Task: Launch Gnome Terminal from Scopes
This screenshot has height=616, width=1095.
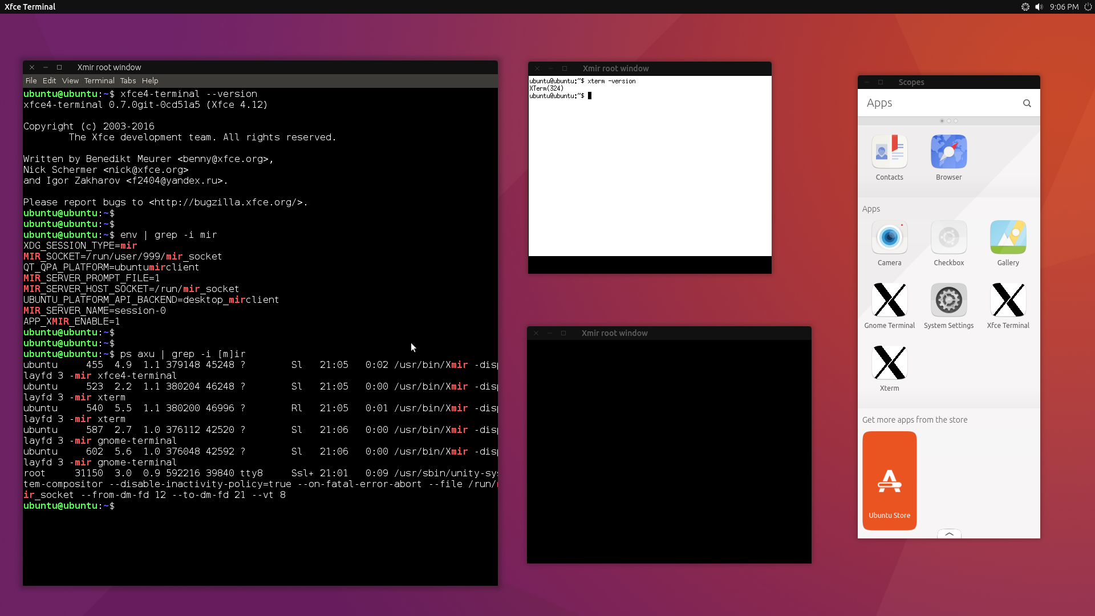Action: (889, 300)
